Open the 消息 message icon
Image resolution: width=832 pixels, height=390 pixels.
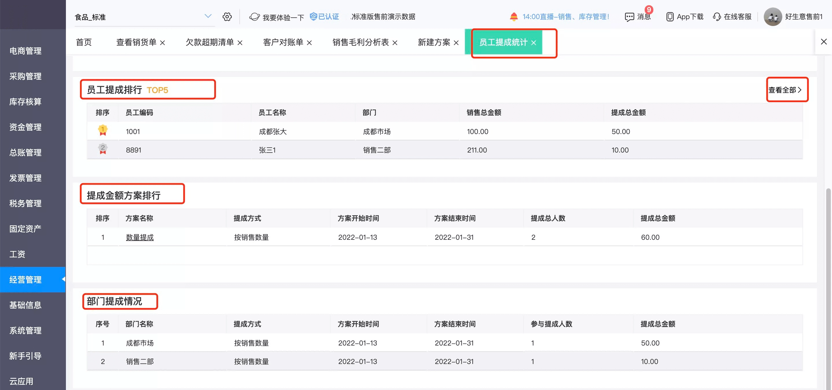coord(629,17)
